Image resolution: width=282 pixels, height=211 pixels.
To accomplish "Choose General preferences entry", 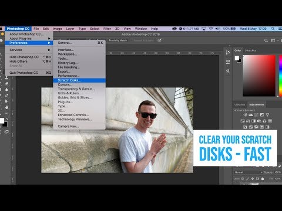I will click(79, 43).
